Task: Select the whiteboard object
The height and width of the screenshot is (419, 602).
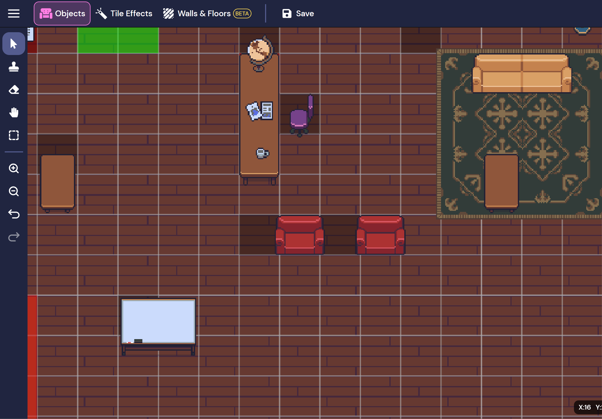Action: pyautogui.click(x=158, y=322)
